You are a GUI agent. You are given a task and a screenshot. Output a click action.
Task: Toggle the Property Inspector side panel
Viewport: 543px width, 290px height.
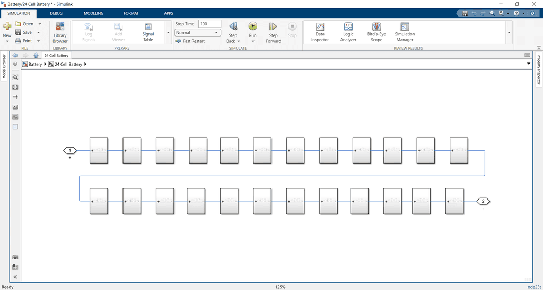tap(539, 69)
